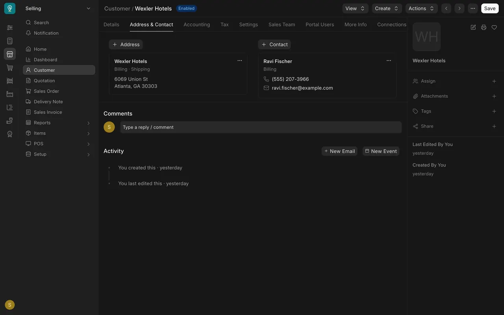
Task: Open the Sales Team tab
Action: tap(282, 24)
